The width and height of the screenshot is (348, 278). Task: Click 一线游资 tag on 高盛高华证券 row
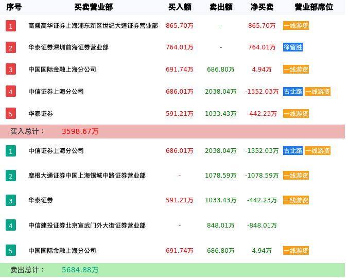click(x=296, y=26)
